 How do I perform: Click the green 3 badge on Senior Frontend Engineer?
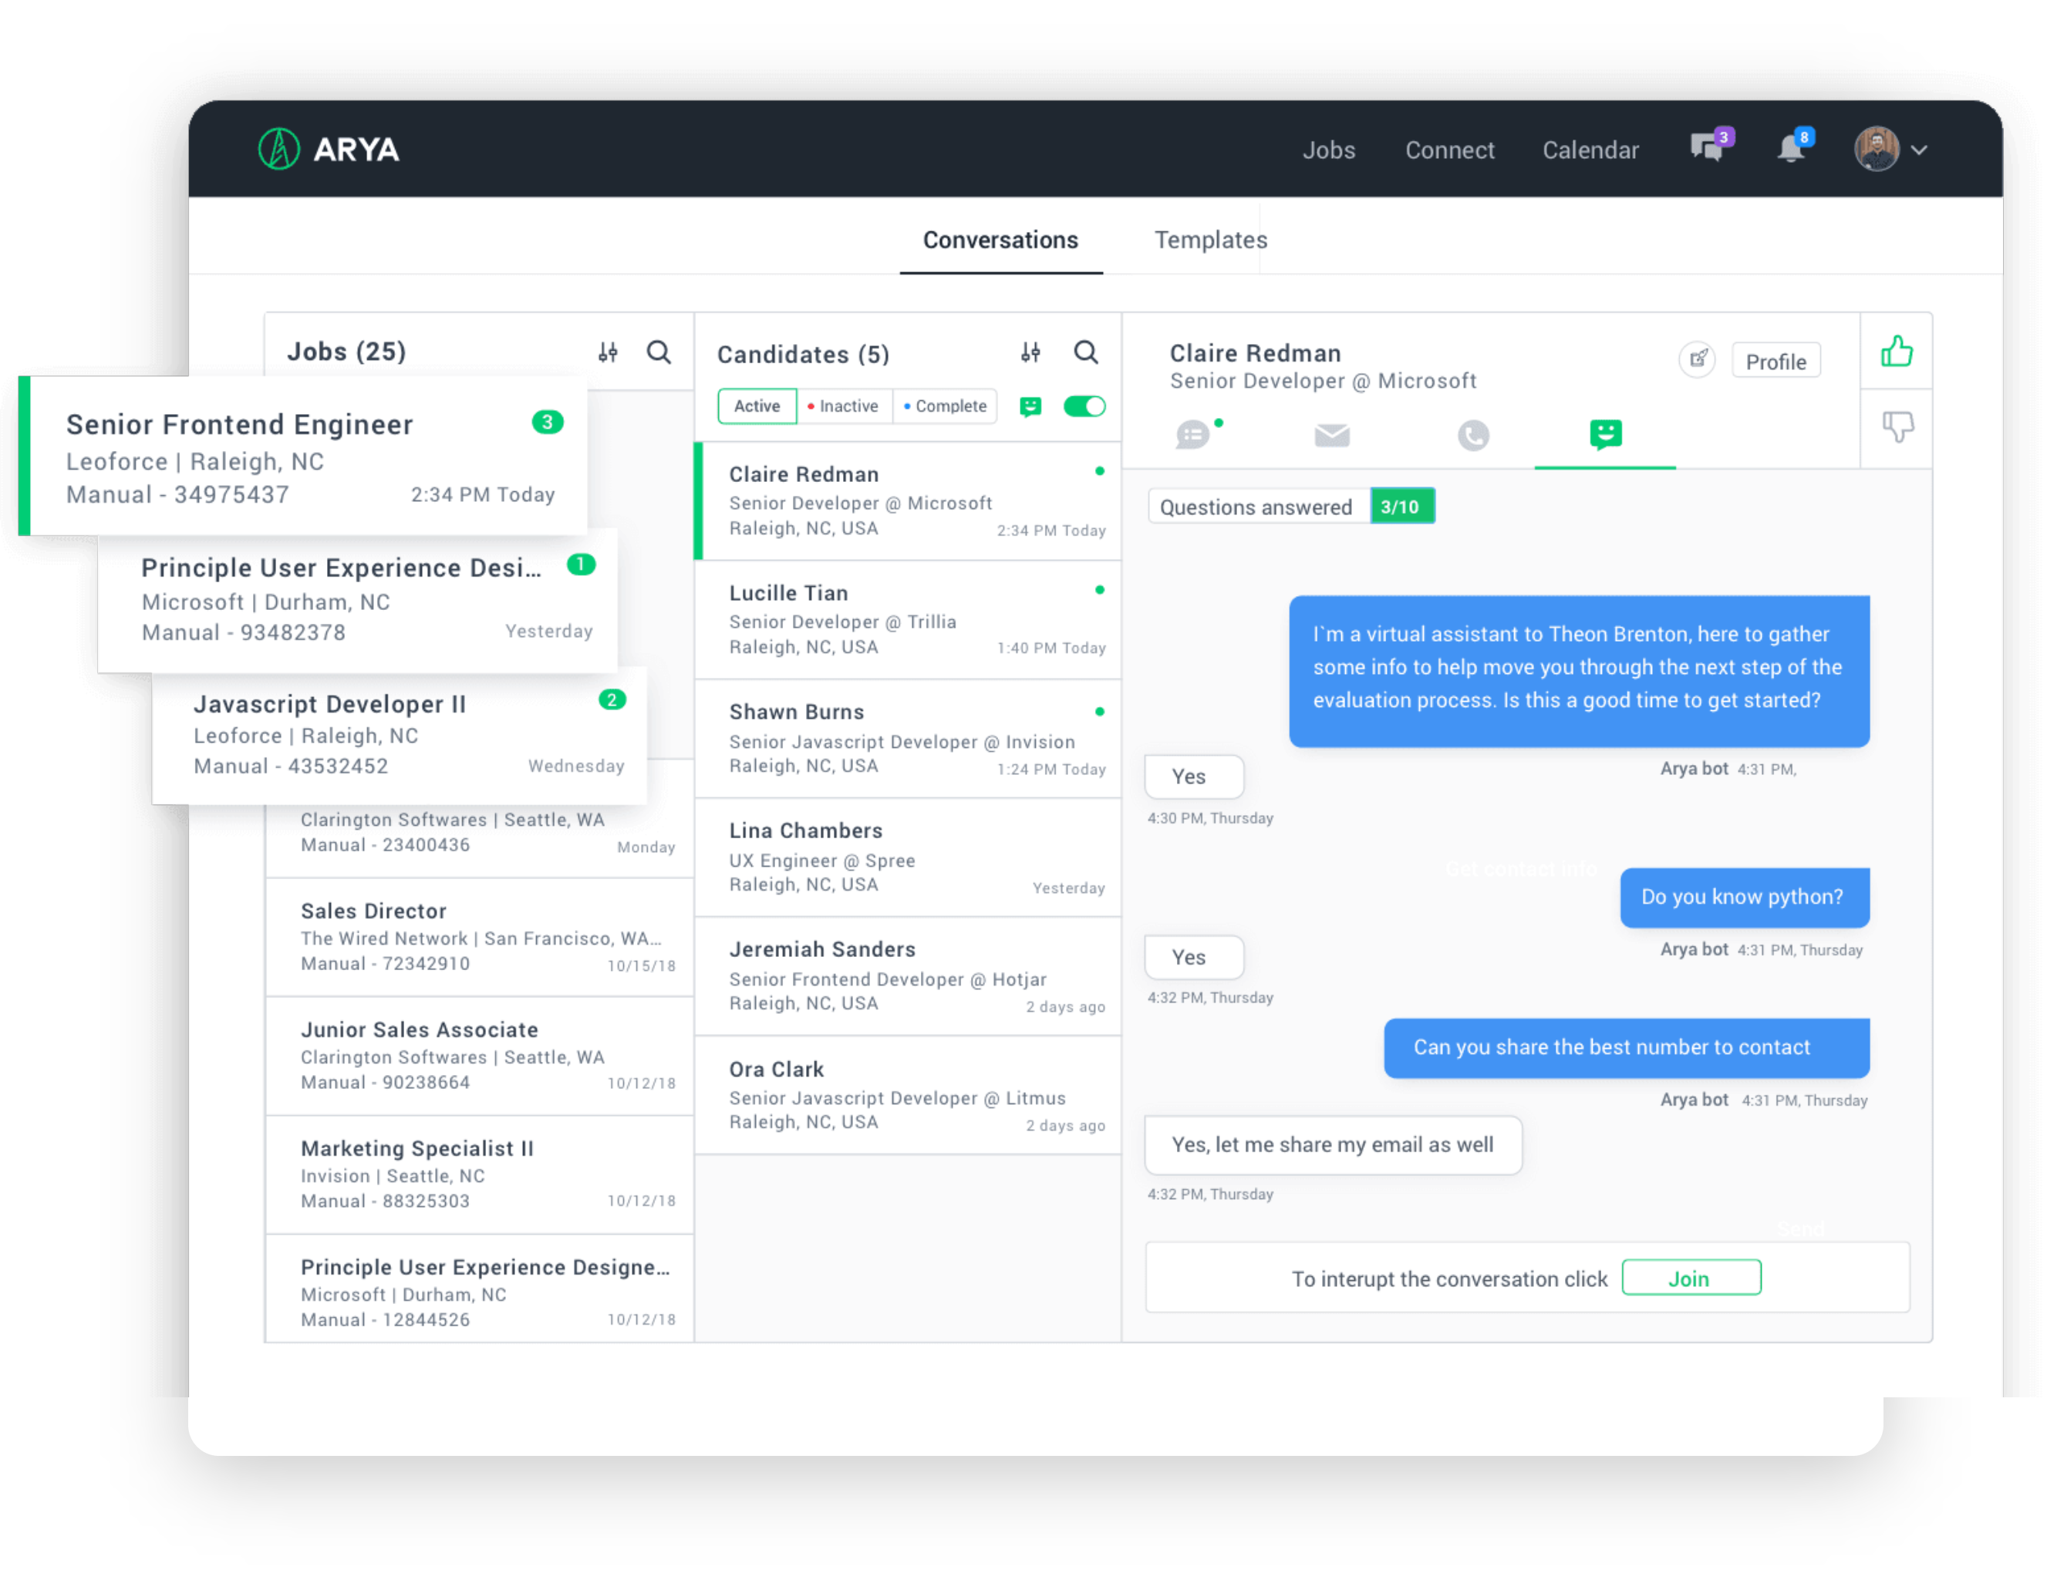click(x=548, y=423)
